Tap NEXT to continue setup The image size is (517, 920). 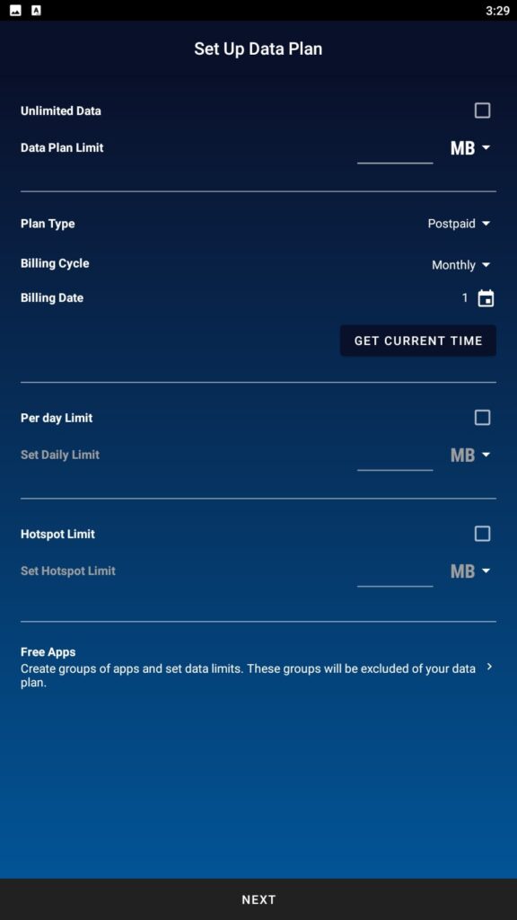click(258, 898)
